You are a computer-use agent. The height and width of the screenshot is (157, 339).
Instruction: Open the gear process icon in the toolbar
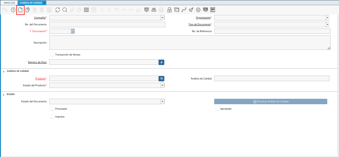tap(198, 10)
